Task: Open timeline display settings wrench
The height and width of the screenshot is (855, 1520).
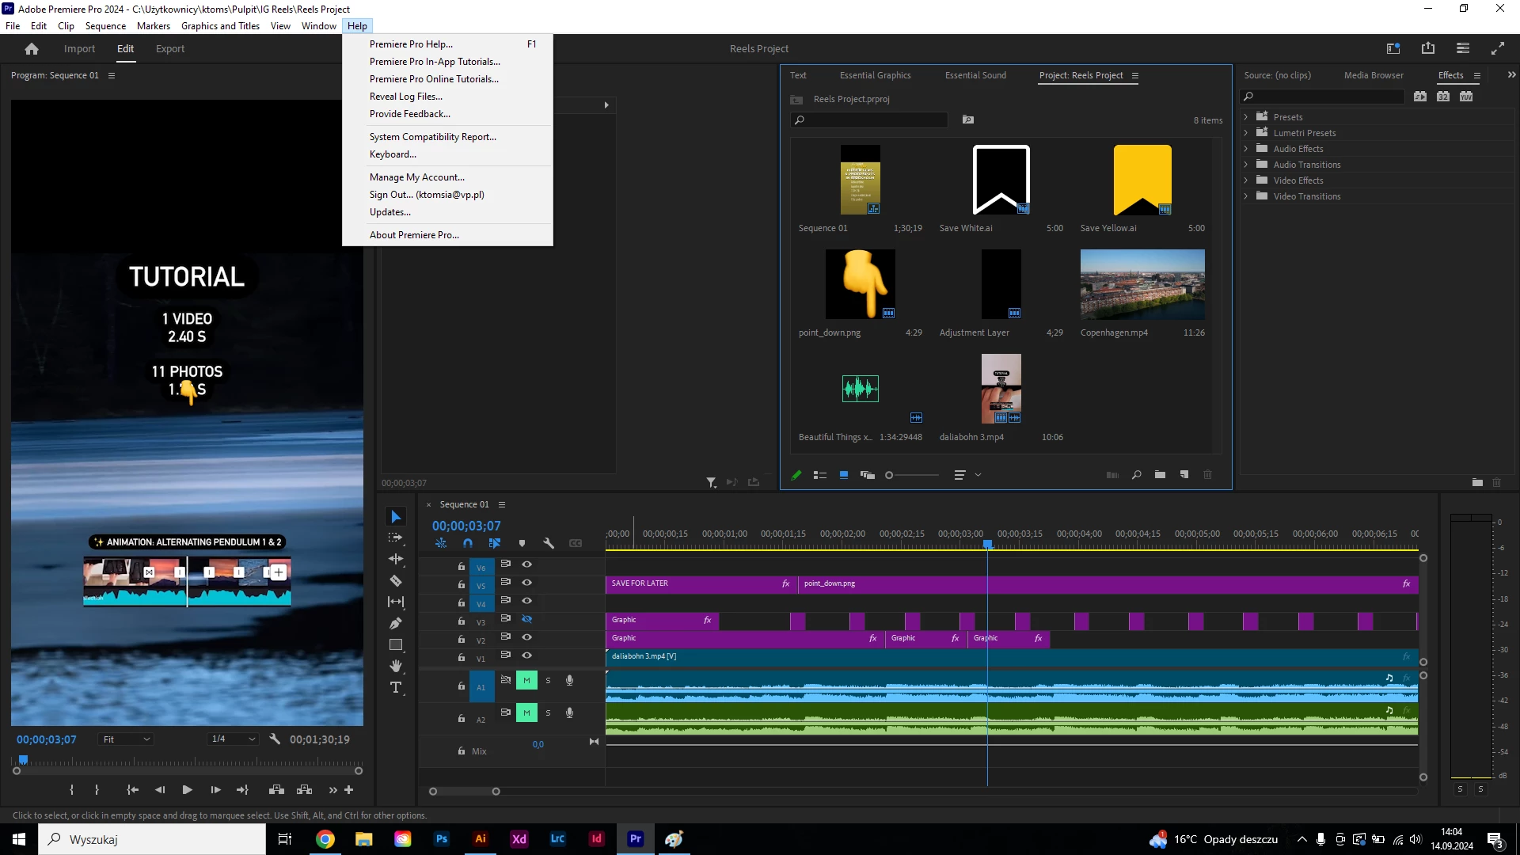Action: pos(548,543)
